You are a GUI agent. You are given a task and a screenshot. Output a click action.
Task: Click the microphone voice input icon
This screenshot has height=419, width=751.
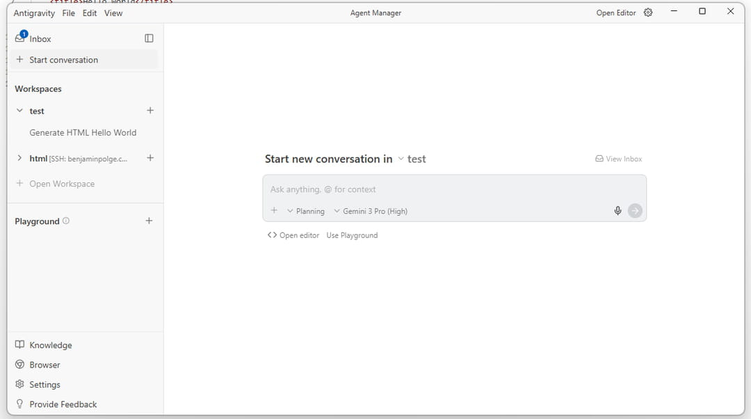point(617,211)
